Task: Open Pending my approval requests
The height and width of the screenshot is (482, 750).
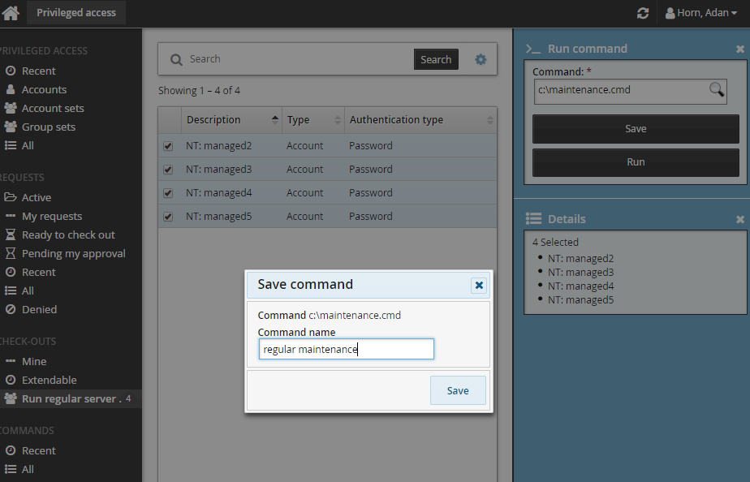Action: 73,253
